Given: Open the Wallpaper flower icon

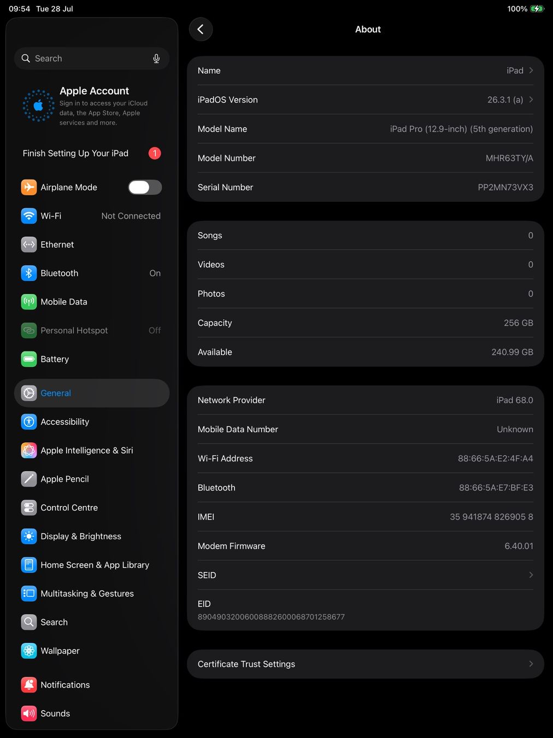Looking at the screenshot, I should (x=29, y=651).
